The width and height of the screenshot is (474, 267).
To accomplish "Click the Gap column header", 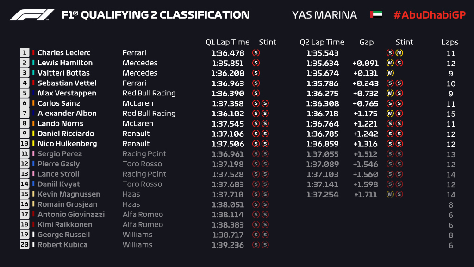I will (x=366, y=42).
